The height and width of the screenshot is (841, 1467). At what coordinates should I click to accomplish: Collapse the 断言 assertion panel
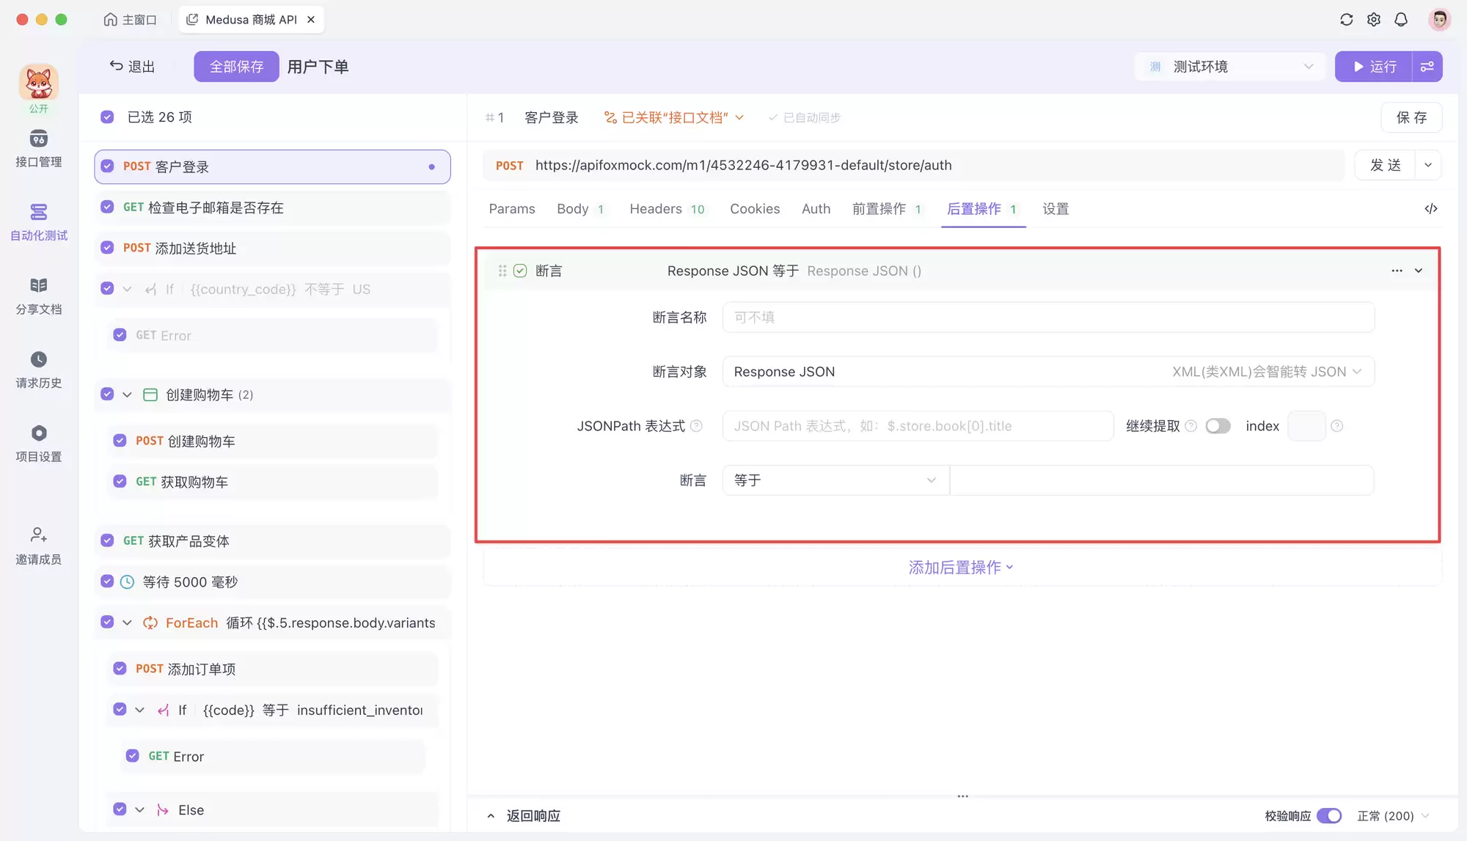coord(1419,271)
